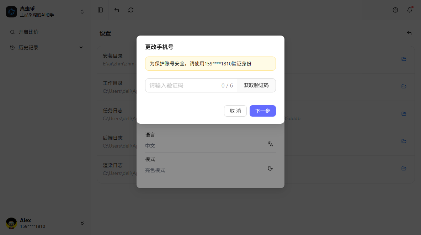This screenshot has width=421, height=235.
Task: Click the translate icon beside 语言
Action: (x=270, y=144)
